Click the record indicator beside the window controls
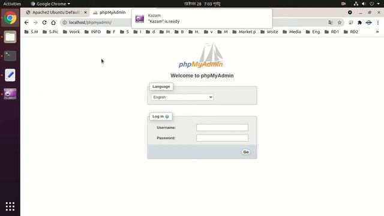 tap(350, 12)
